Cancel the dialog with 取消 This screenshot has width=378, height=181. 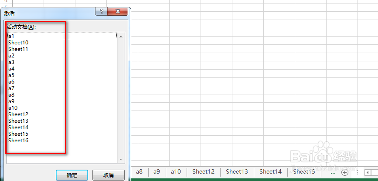pyautogui.click(x=109, y=175)
